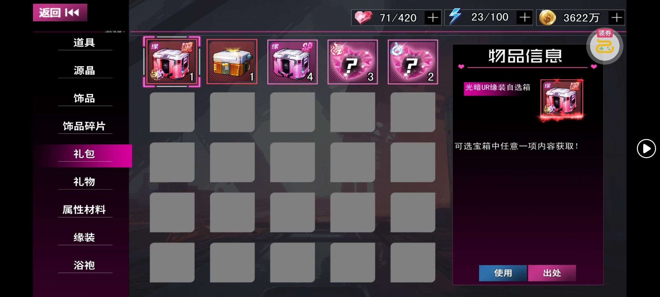Tap the round play button on right edge
Viewport: 660px width, 297px height.
click(x=646, y=148)
